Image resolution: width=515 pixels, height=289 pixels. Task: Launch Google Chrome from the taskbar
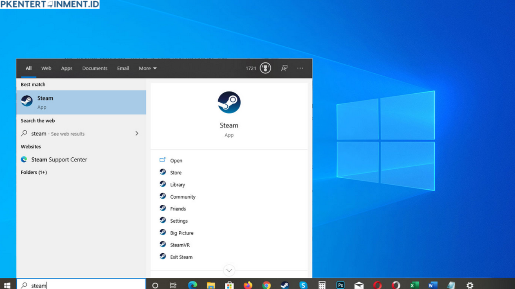click(x=266, y=285)
